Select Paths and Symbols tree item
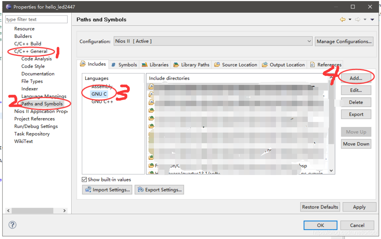The image size is (381, 239). (42, 104)
